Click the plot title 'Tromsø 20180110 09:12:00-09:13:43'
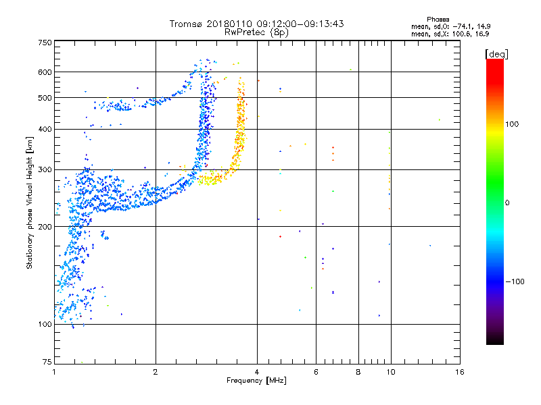The width and height of the screenshot is (541, 405). 256,24
